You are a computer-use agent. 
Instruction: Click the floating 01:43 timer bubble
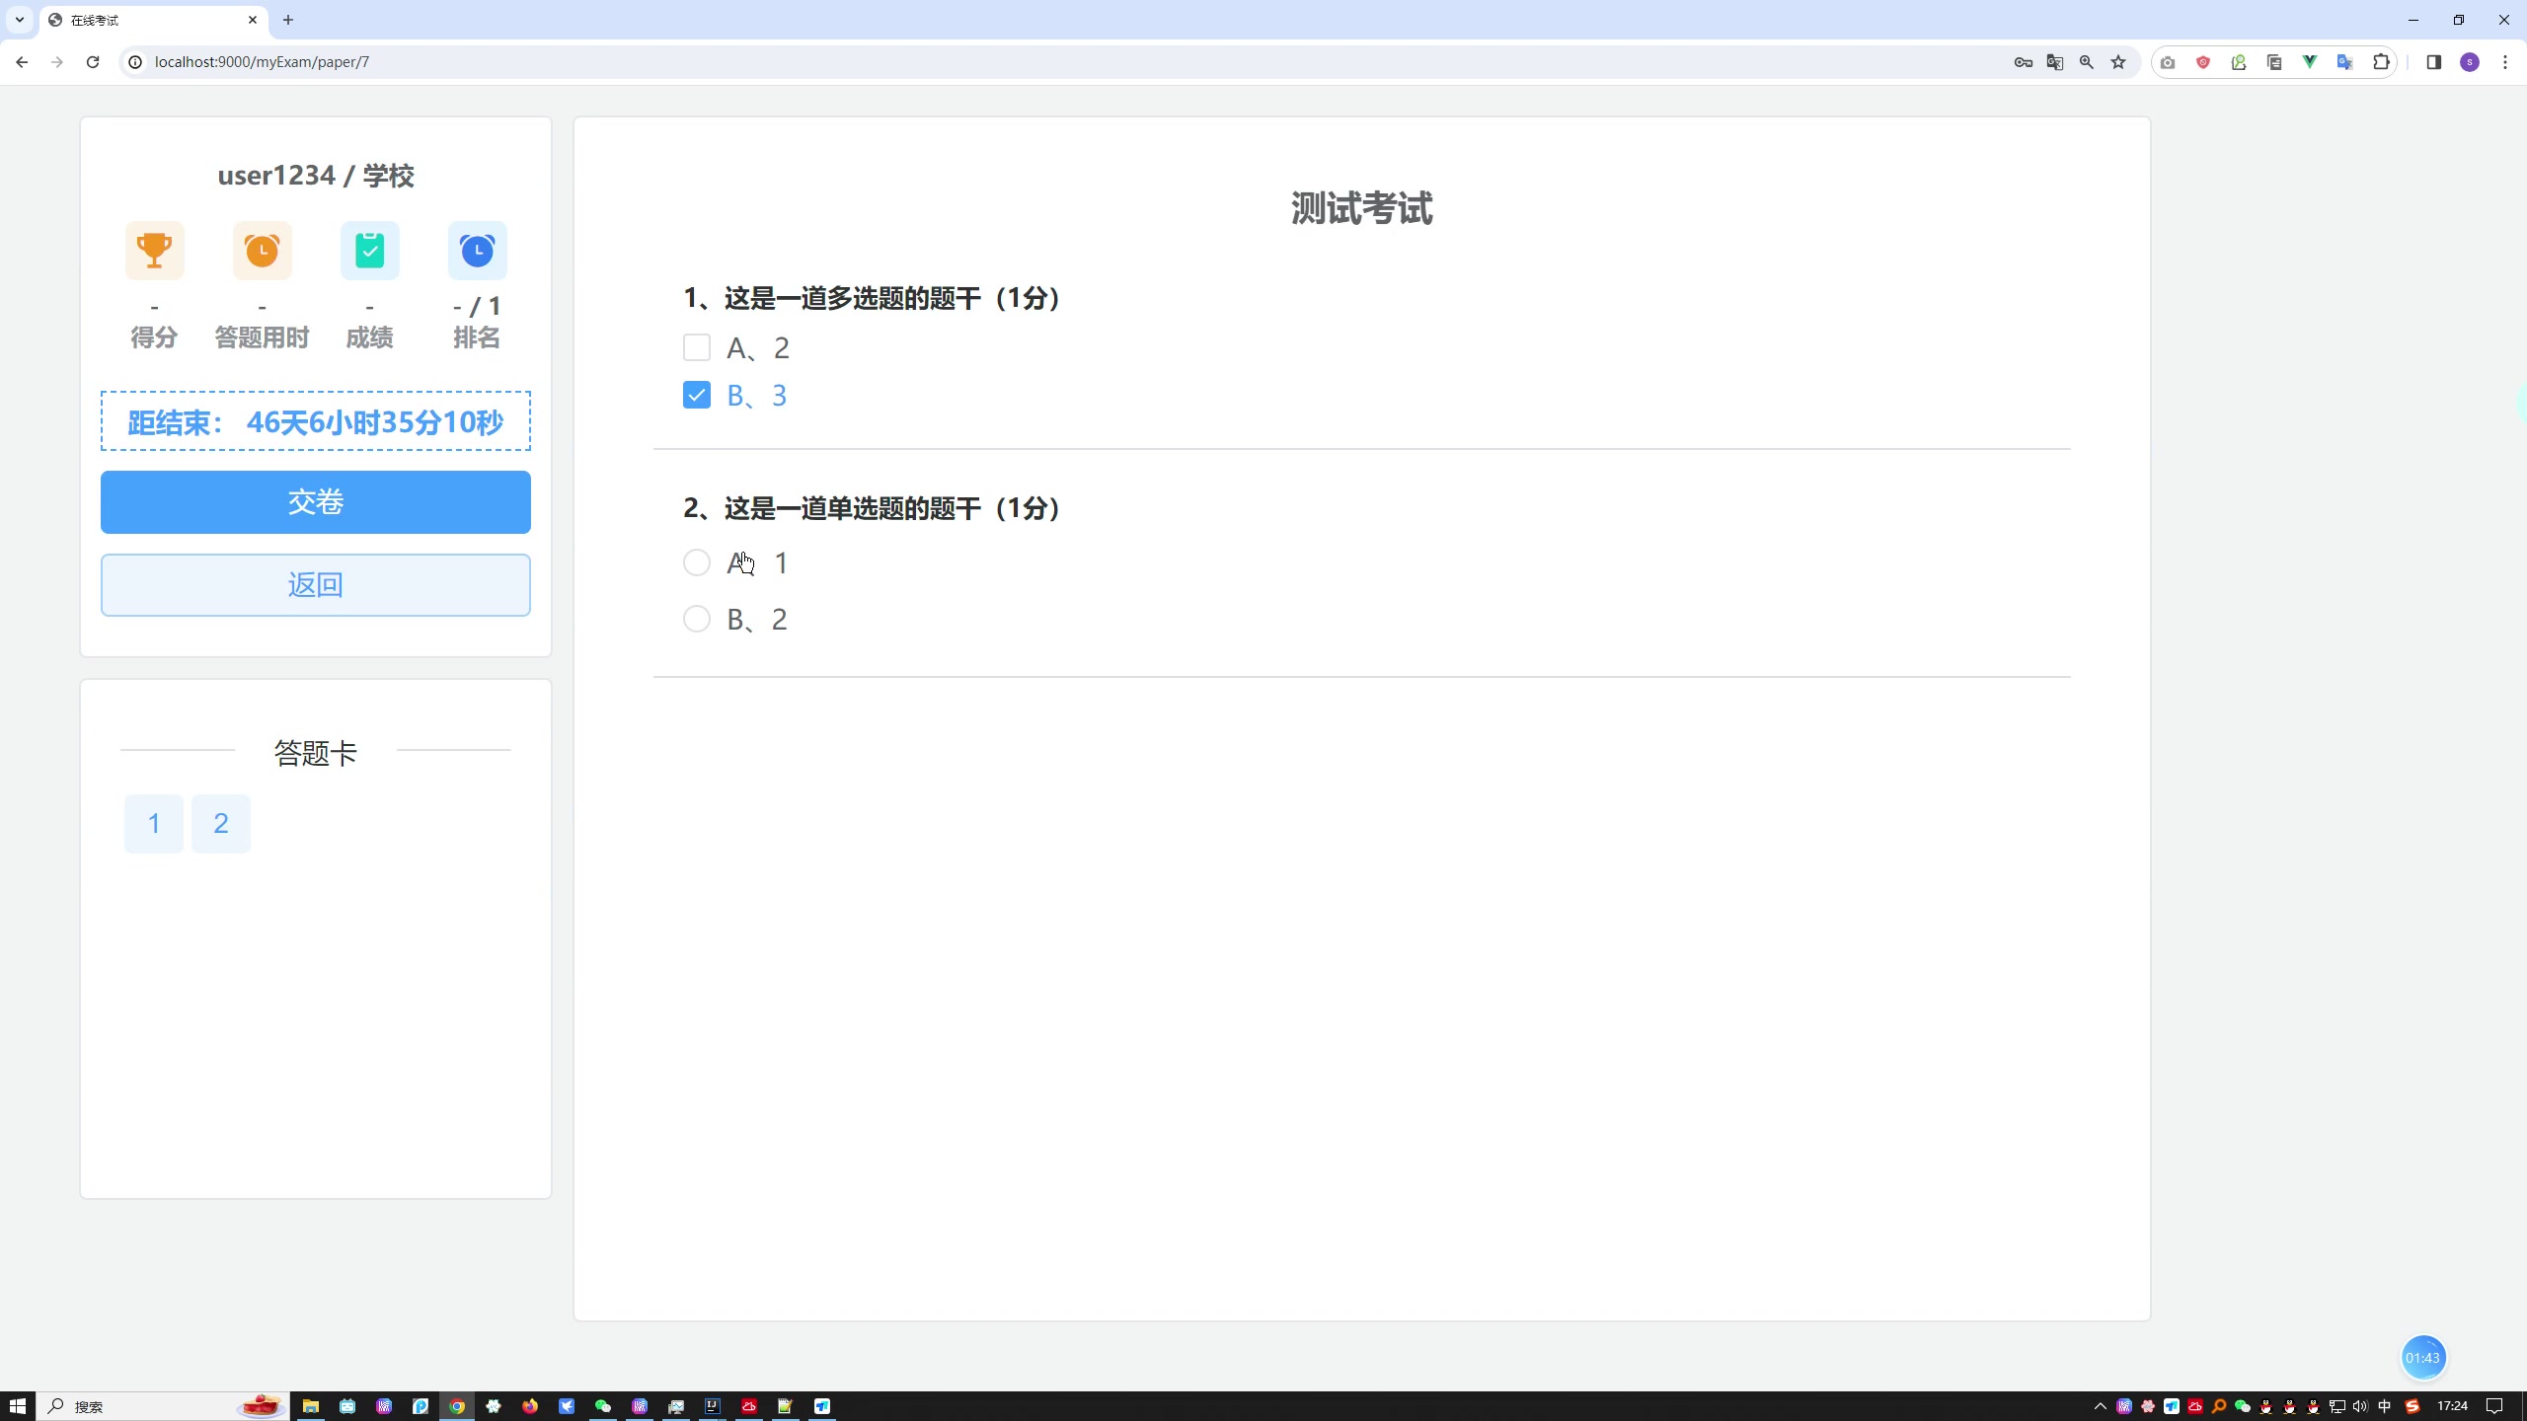(2422, 1358)
